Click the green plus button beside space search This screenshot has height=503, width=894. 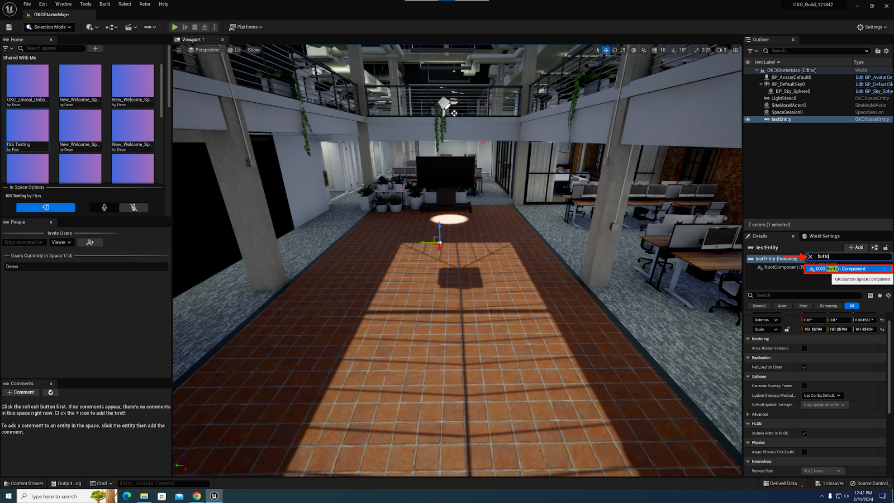[95, 49]
